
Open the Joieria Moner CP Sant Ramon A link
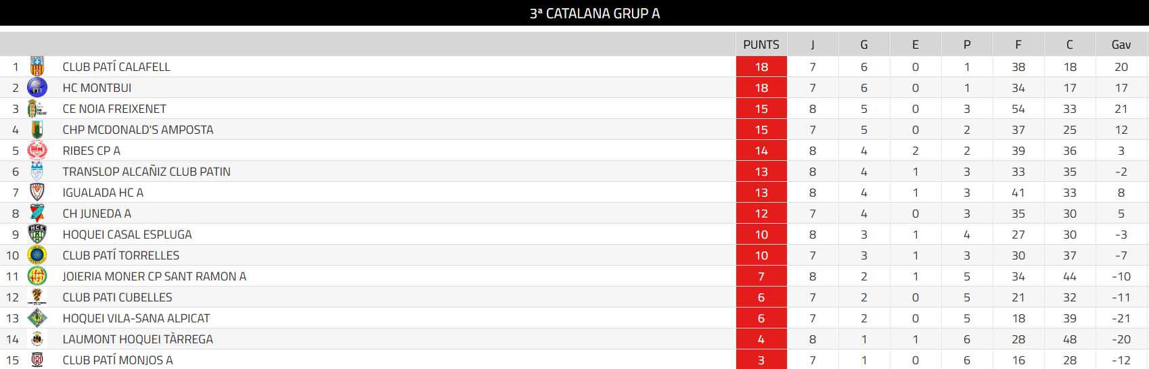point(154,276)
